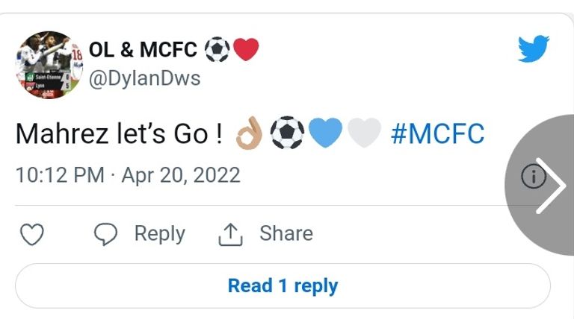This screenshot has width=574, height=319.
Task: Click the white heart emoji in the tweet
Action: pos(364,134)
